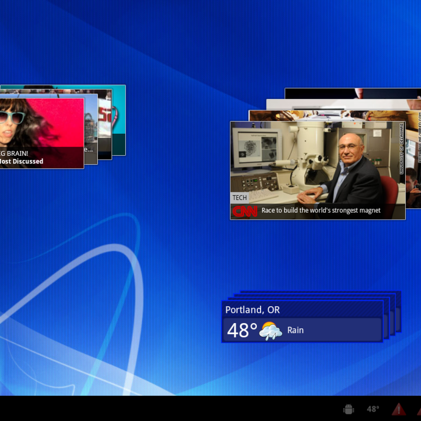Click the rain cloud weather icon
The width and height of the screenshot is (421, 421).
[x=270, y=330]
